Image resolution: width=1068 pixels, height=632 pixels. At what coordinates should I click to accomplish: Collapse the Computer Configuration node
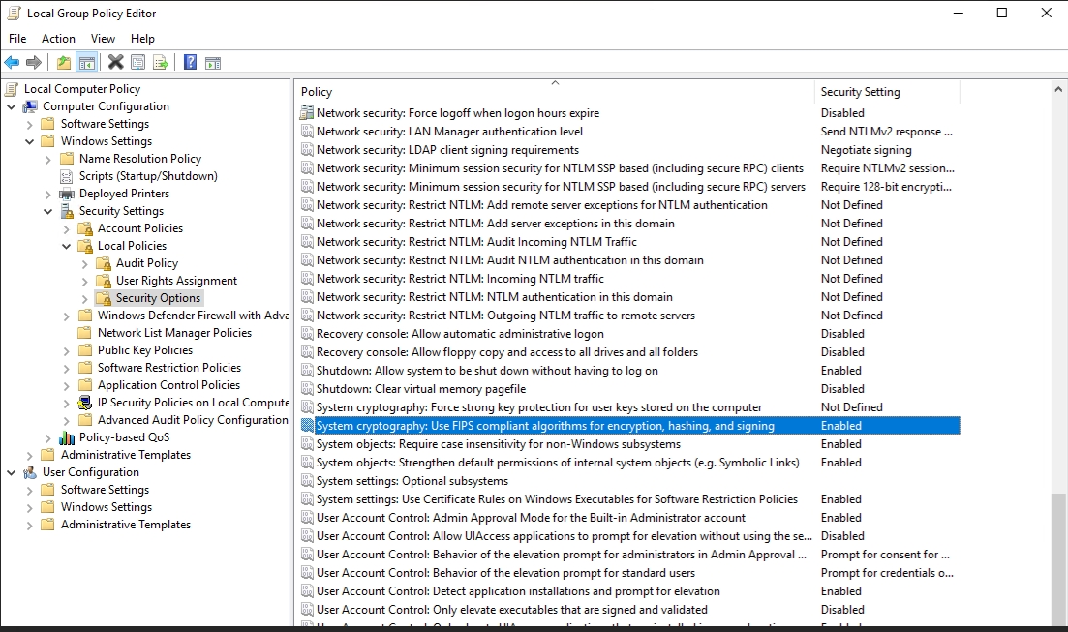[11, 106]
